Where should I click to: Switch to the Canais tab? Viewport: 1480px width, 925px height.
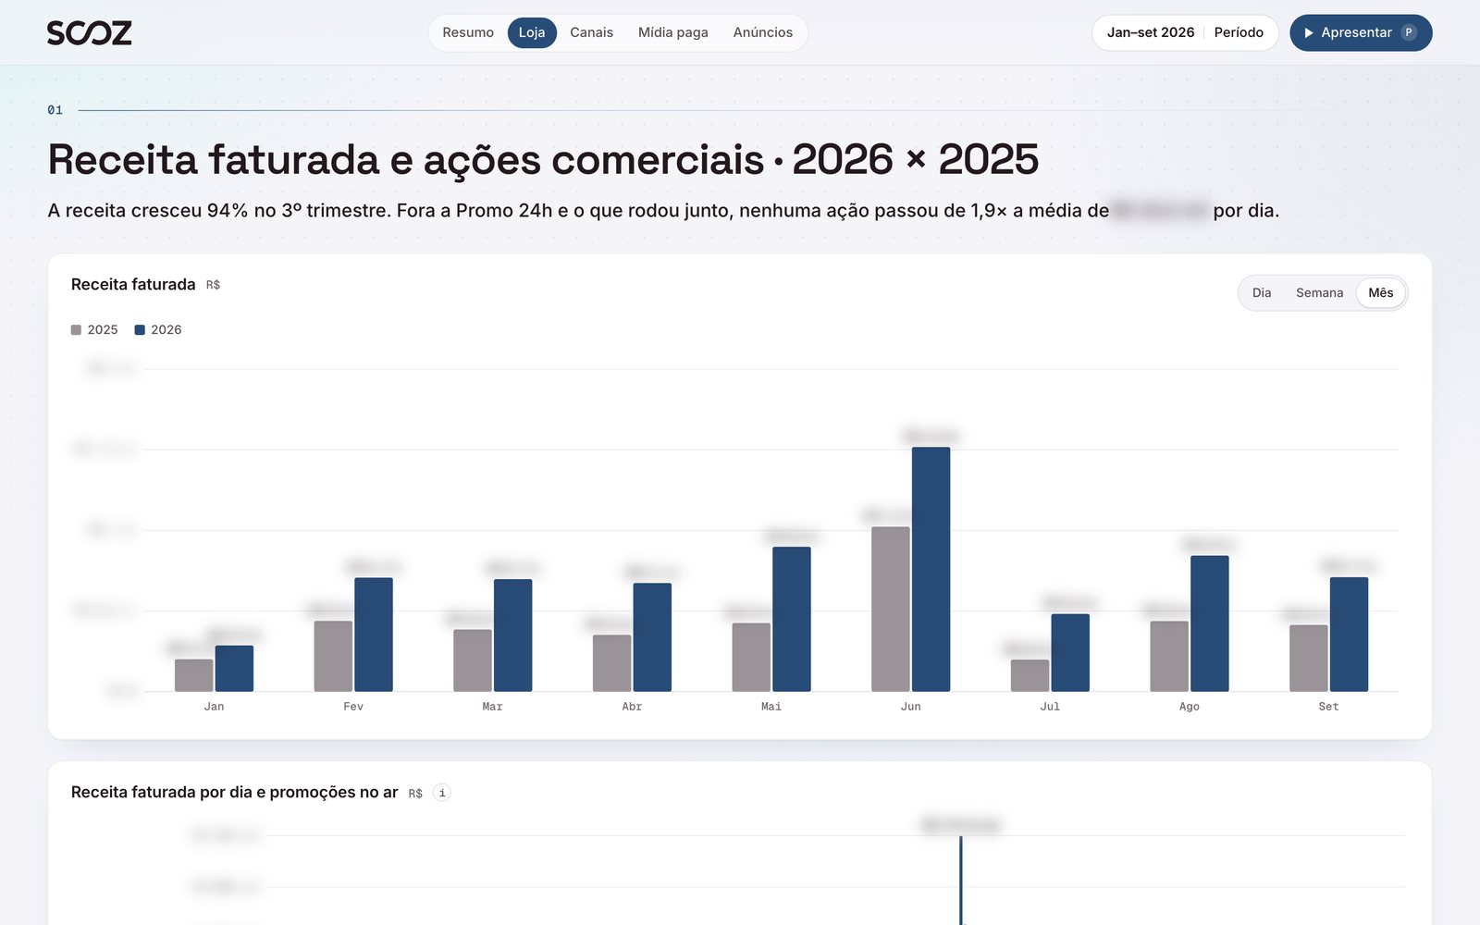[591, 32]
